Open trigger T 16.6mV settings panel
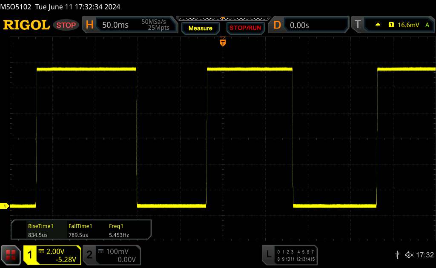The width and height of the screenshot is (436, 268). [393, 25]
